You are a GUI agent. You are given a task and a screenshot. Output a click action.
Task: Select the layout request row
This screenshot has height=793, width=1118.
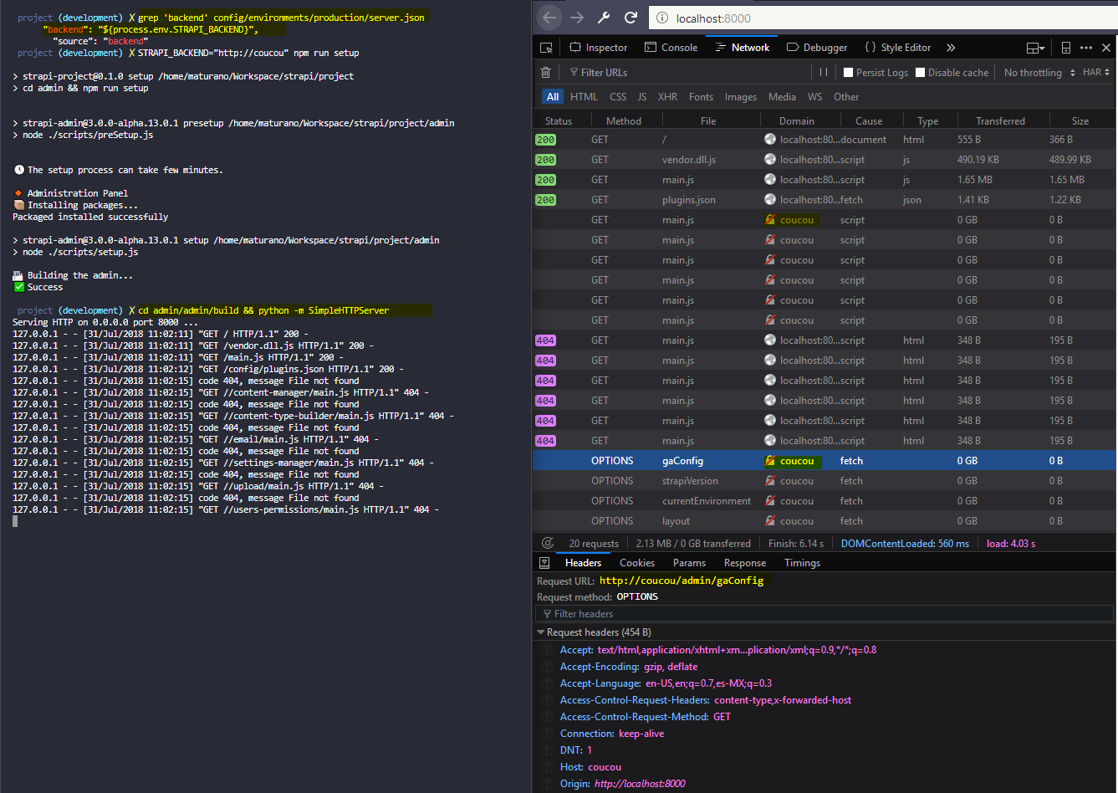tap(824, 521)
